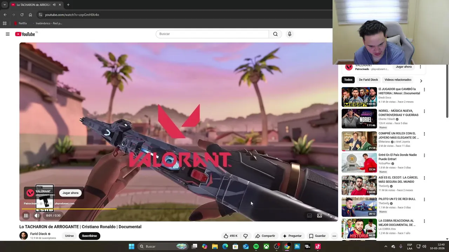The width and height of the screenshot is (449, 252).
Task: Open Entré En El País video thumbnail
Action: tap(359, 162)
